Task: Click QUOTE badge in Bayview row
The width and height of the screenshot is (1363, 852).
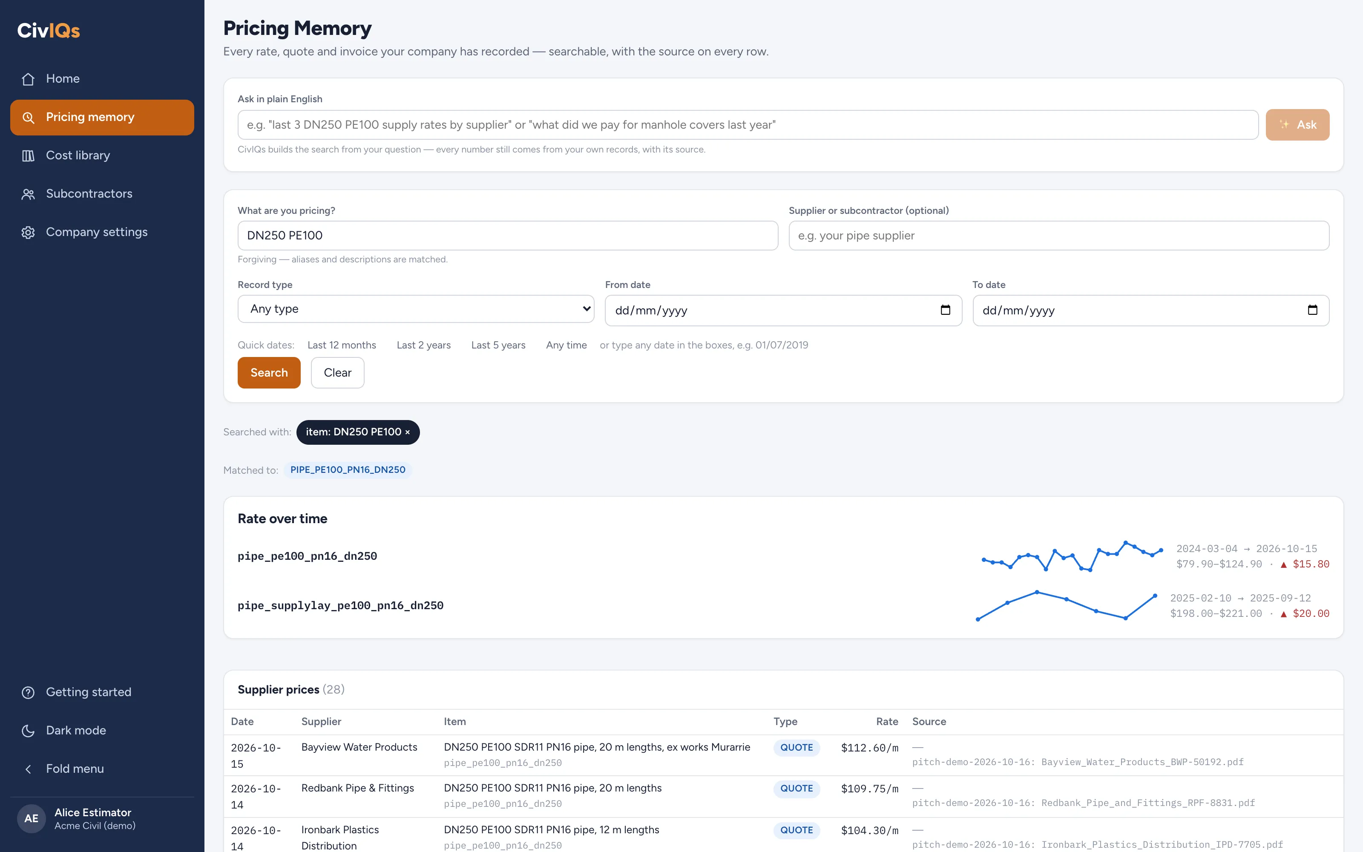Action: (797, 748)
